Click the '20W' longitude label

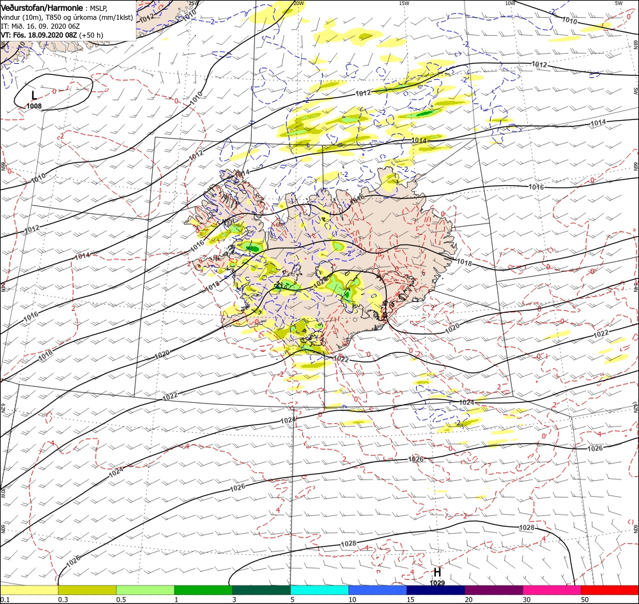(298, 3)
